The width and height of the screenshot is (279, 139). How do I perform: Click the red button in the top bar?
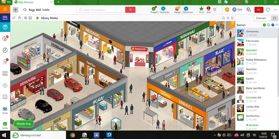[x=259, y=10]
